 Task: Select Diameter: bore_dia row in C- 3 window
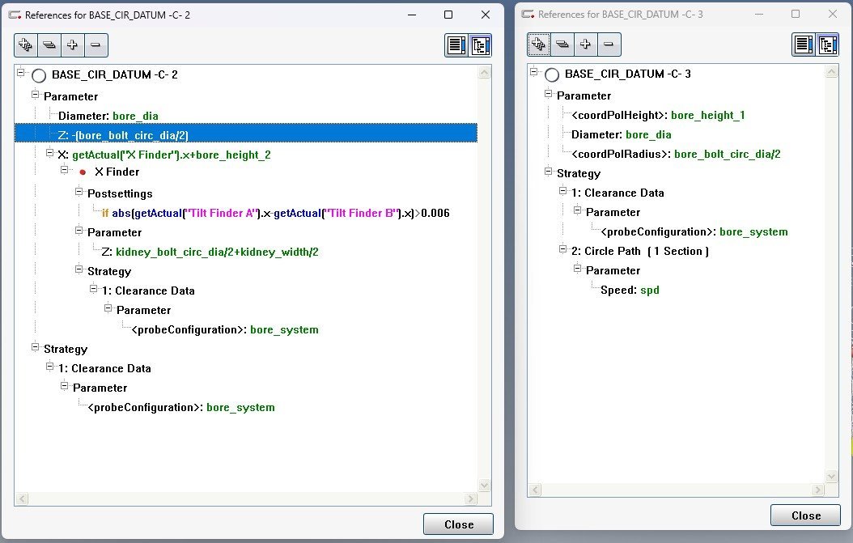pyautogui.click(x=622, y=134)
